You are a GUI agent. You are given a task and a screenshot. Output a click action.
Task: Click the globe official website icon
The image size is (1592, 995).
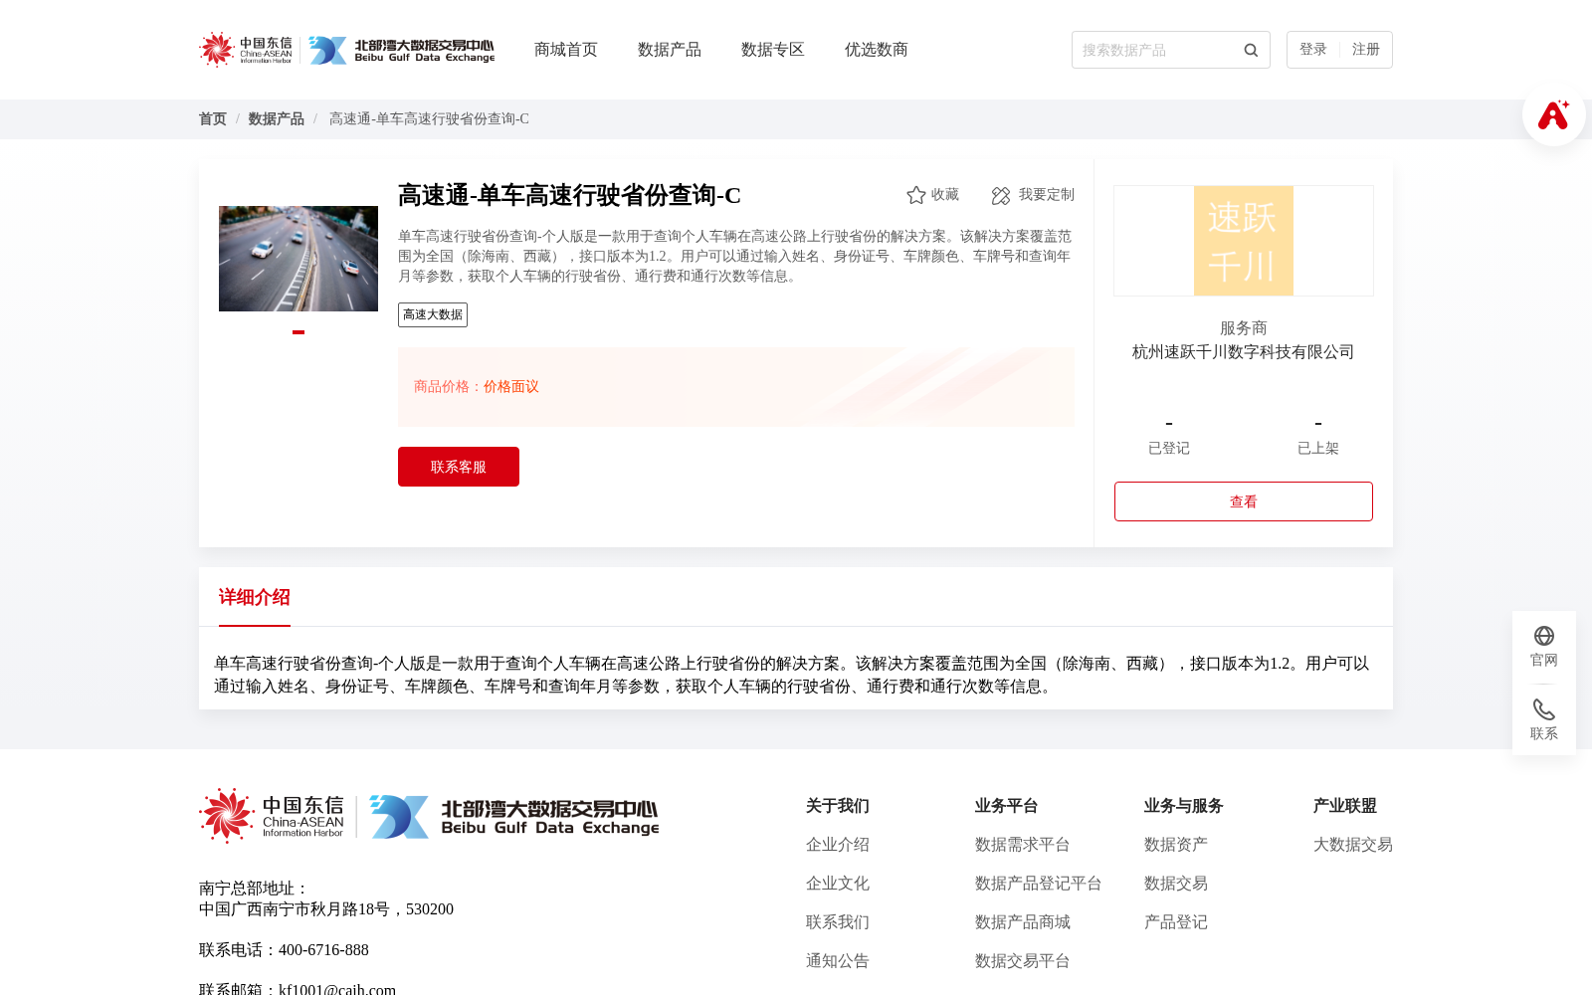point(1544,636)
